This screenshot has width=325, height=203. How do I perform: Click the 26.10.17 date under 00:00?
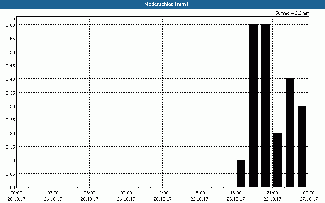(x=16, y=199)
